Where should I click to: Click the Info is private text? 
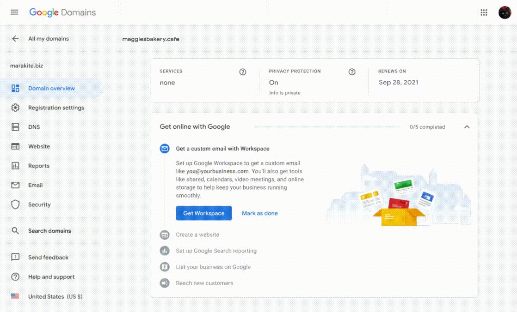pos(285,93)
